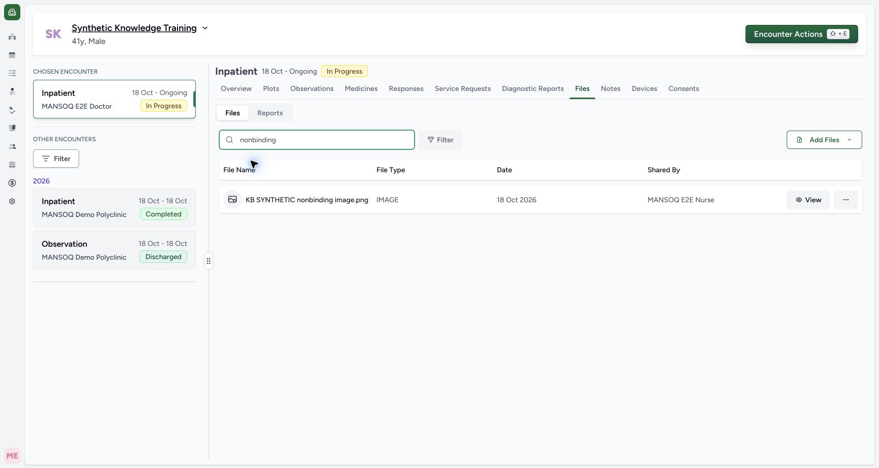Switch to the Plots tab
Screen dimensions: 879x468
pos(271,88)
